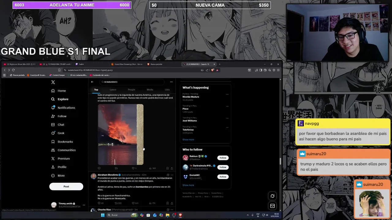
Task: Open options for Pisco trend
Action: pos(227,106)
